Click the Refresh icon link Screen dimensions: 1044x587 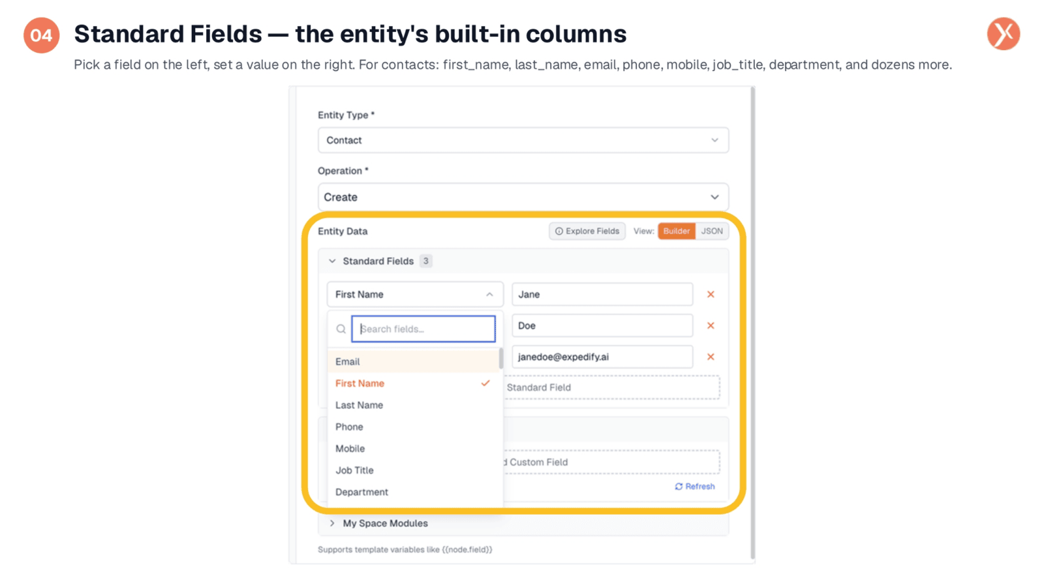pos(694,487)
